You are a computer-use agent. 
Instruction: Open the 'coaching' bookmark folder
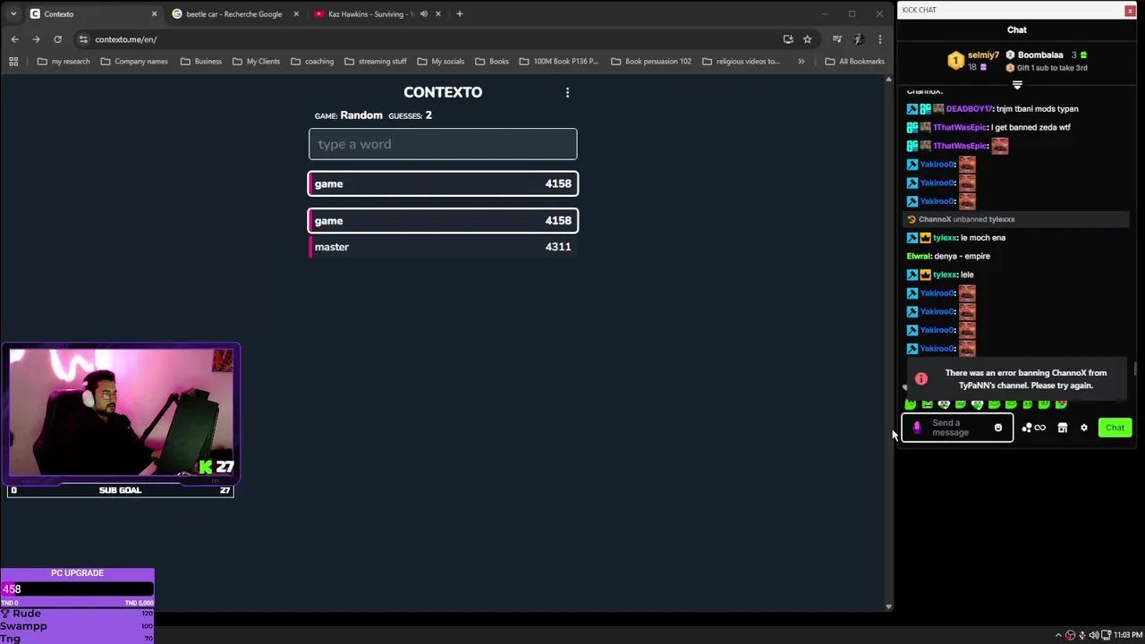point(311,62)
